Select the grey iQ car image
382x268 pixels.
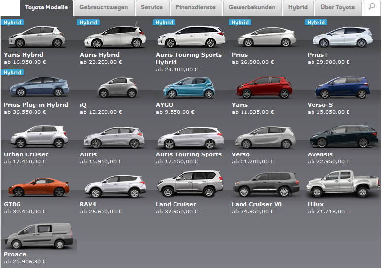coord(118,87)
